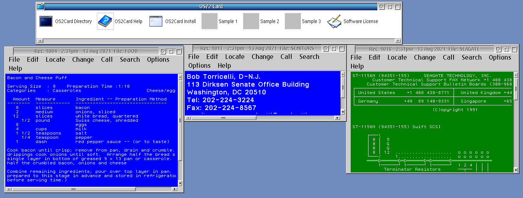The width and height of the screenshot is (523, 198).
Task: Click the OS/2 Card folder title-bar icon
Action: pos(41,6)
